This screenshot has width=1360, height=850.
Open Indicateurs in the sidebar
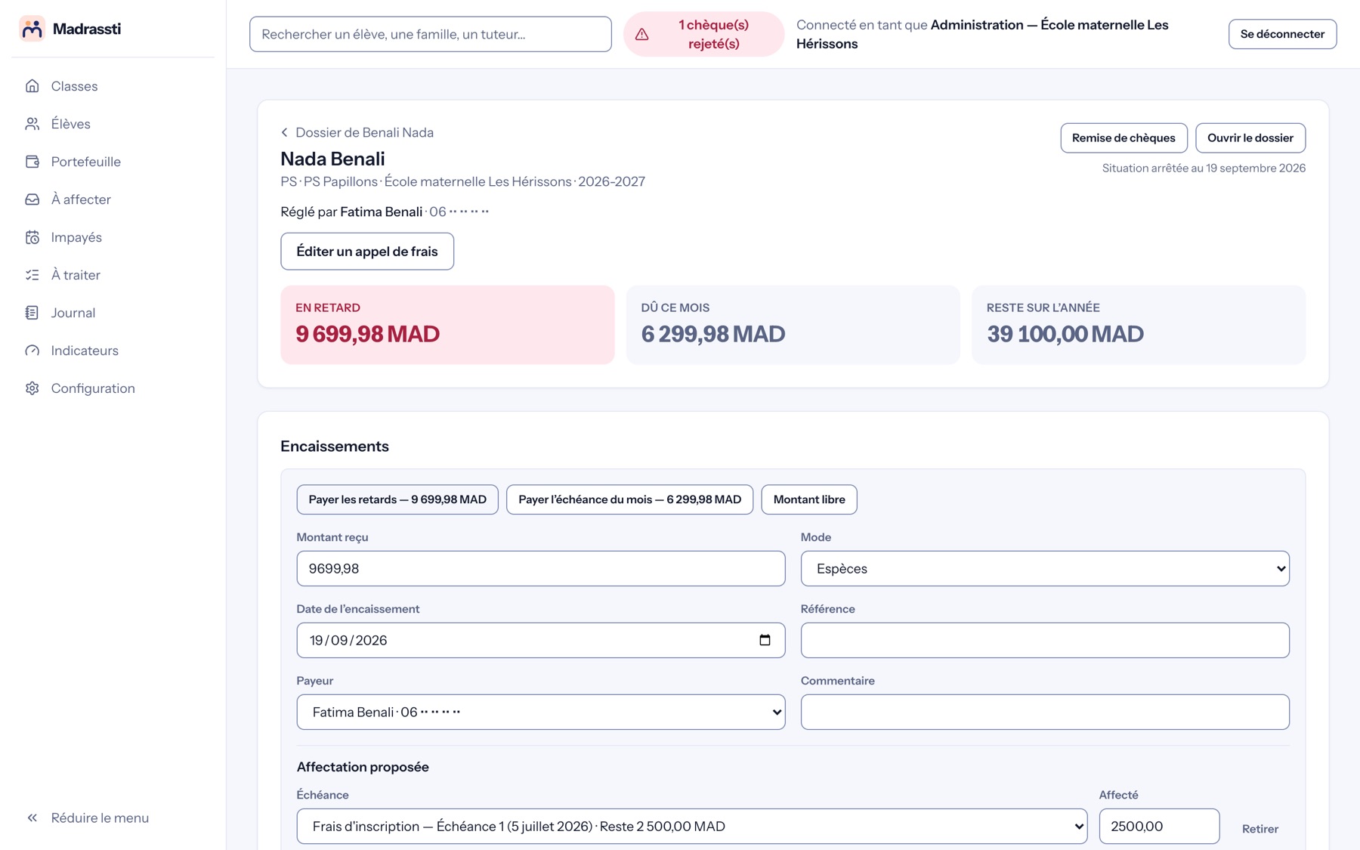113,351
